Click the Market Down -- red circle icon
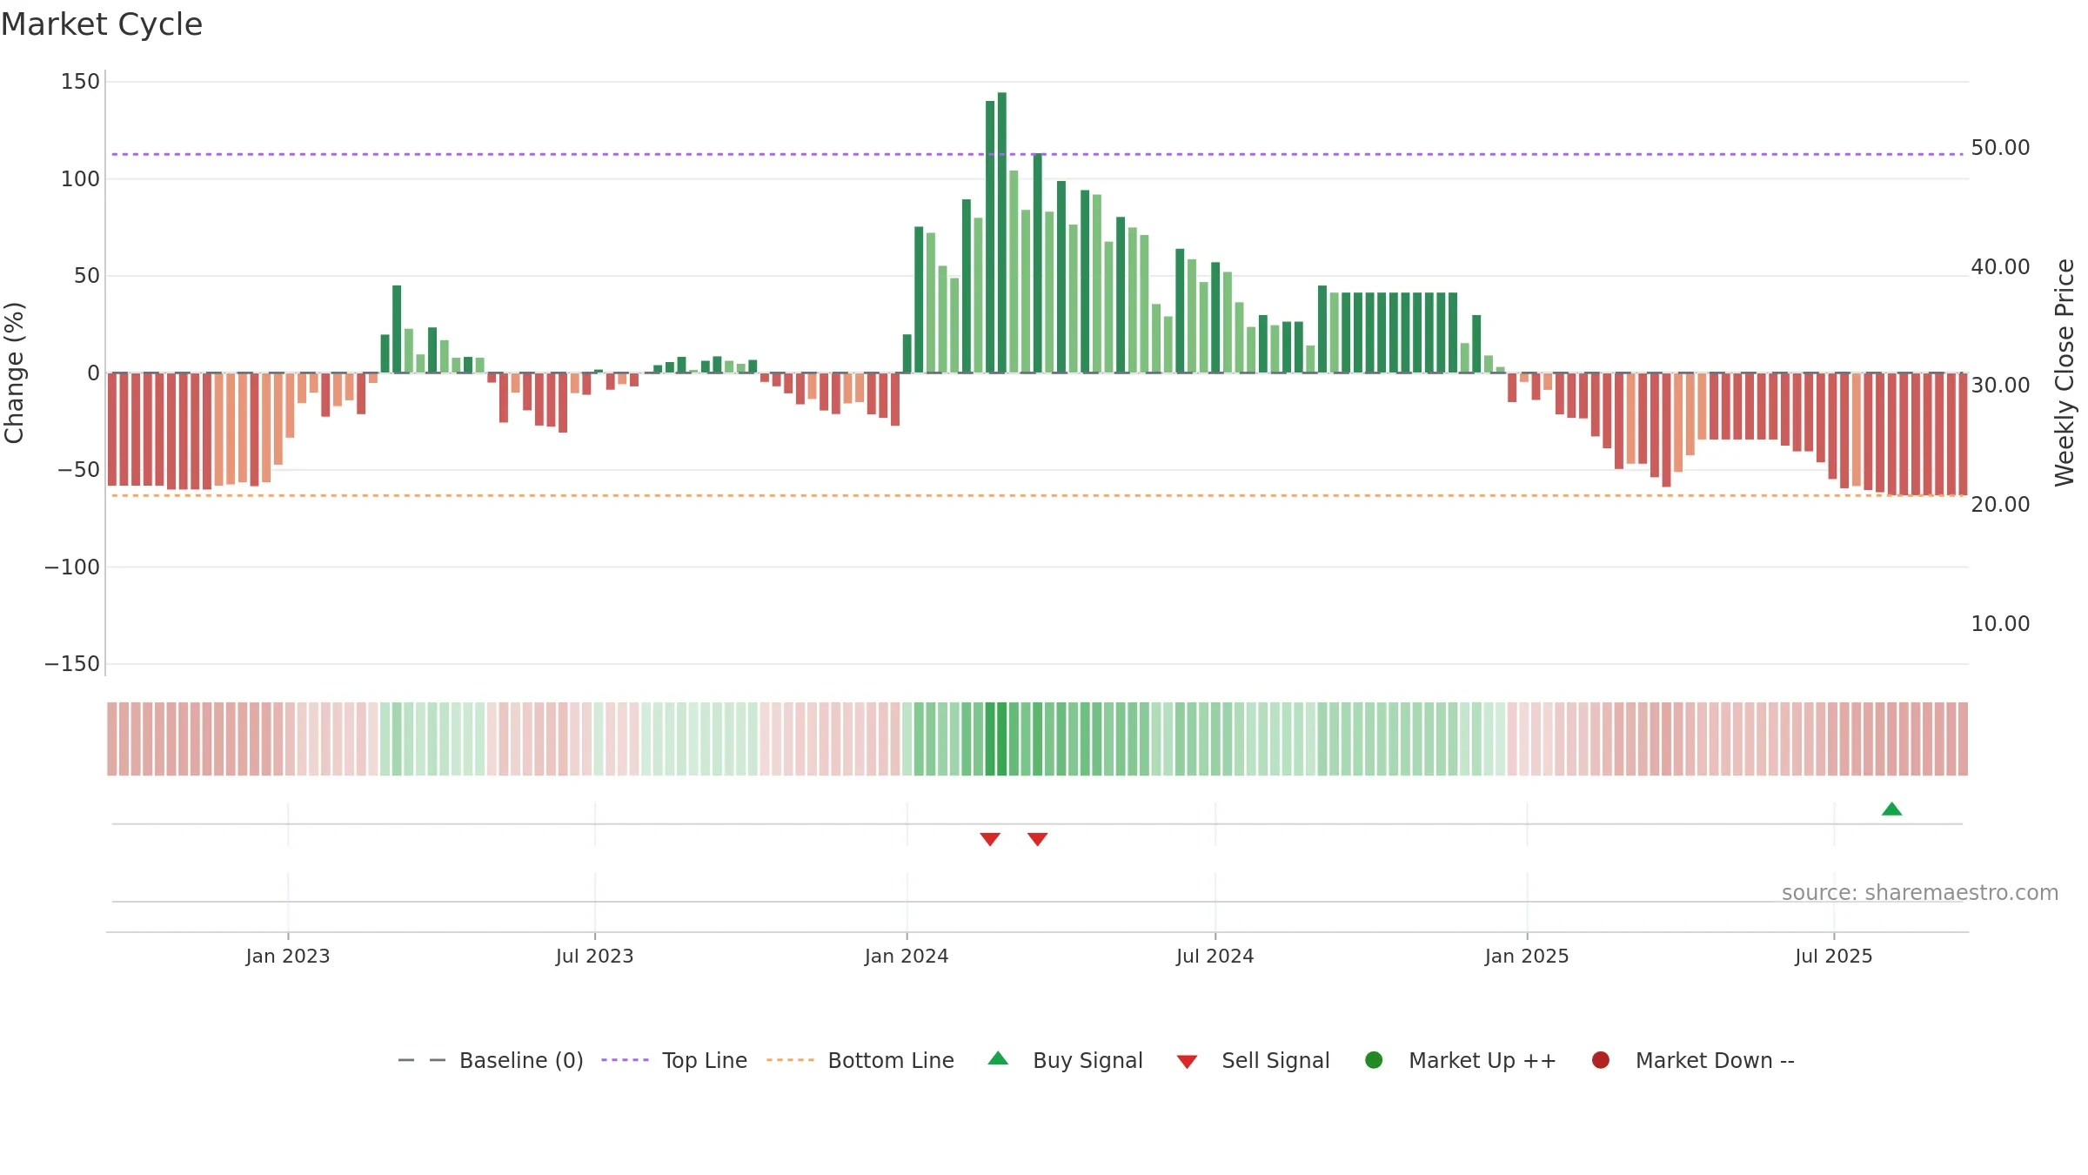2088x1175 pixels. [x=1600, y=1060]
